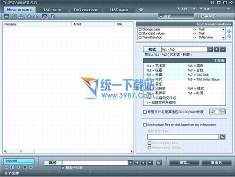235x177 pixels.
Task: Expand the format pattern dropdown
Action: point(210,50)
